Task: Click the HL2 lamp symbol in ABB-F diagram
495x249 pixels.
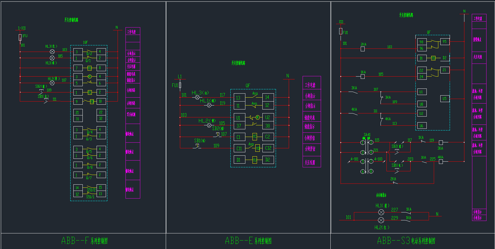Action: [x=52, y=83]
